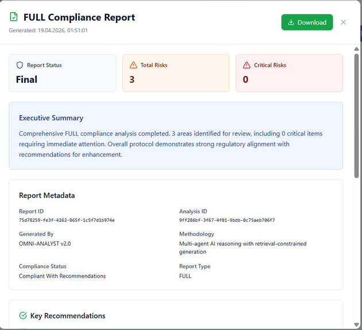362x330 pixels.
Task: Click the 'Report Status' card label
Action: 44,65
